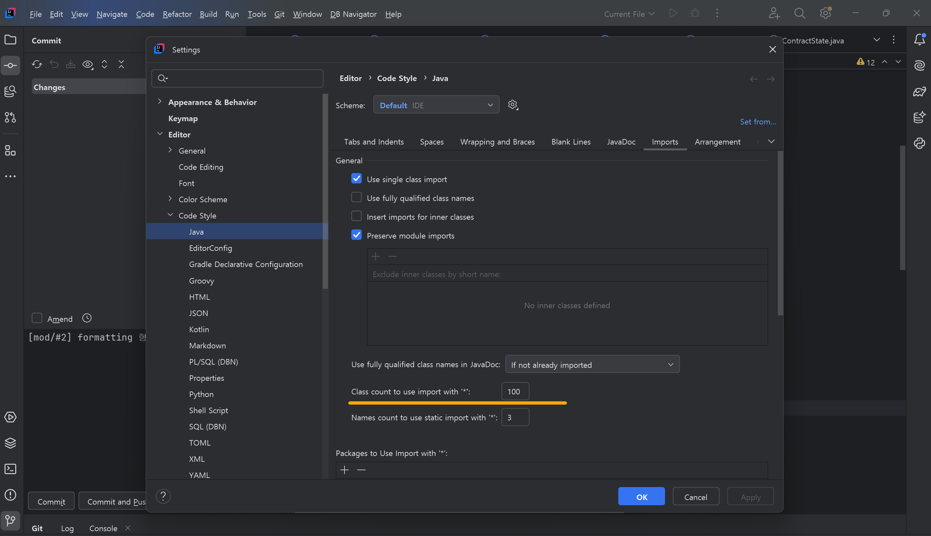Screen dimensions: 931x536
Task: Disable Use single class import
Action: [356, 179]
